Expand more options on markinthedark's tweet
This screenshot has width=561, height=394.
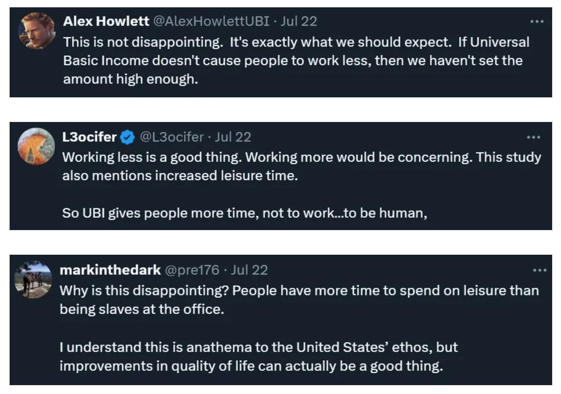pos(539,270)
